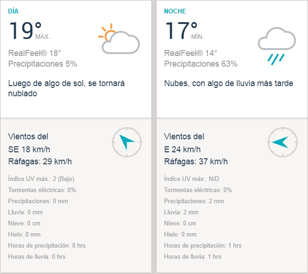Click Ráfagas: 37 km/h text
The width and height of the screenshot is (308, 274).
pyautogui.click(x=196, y=162)
